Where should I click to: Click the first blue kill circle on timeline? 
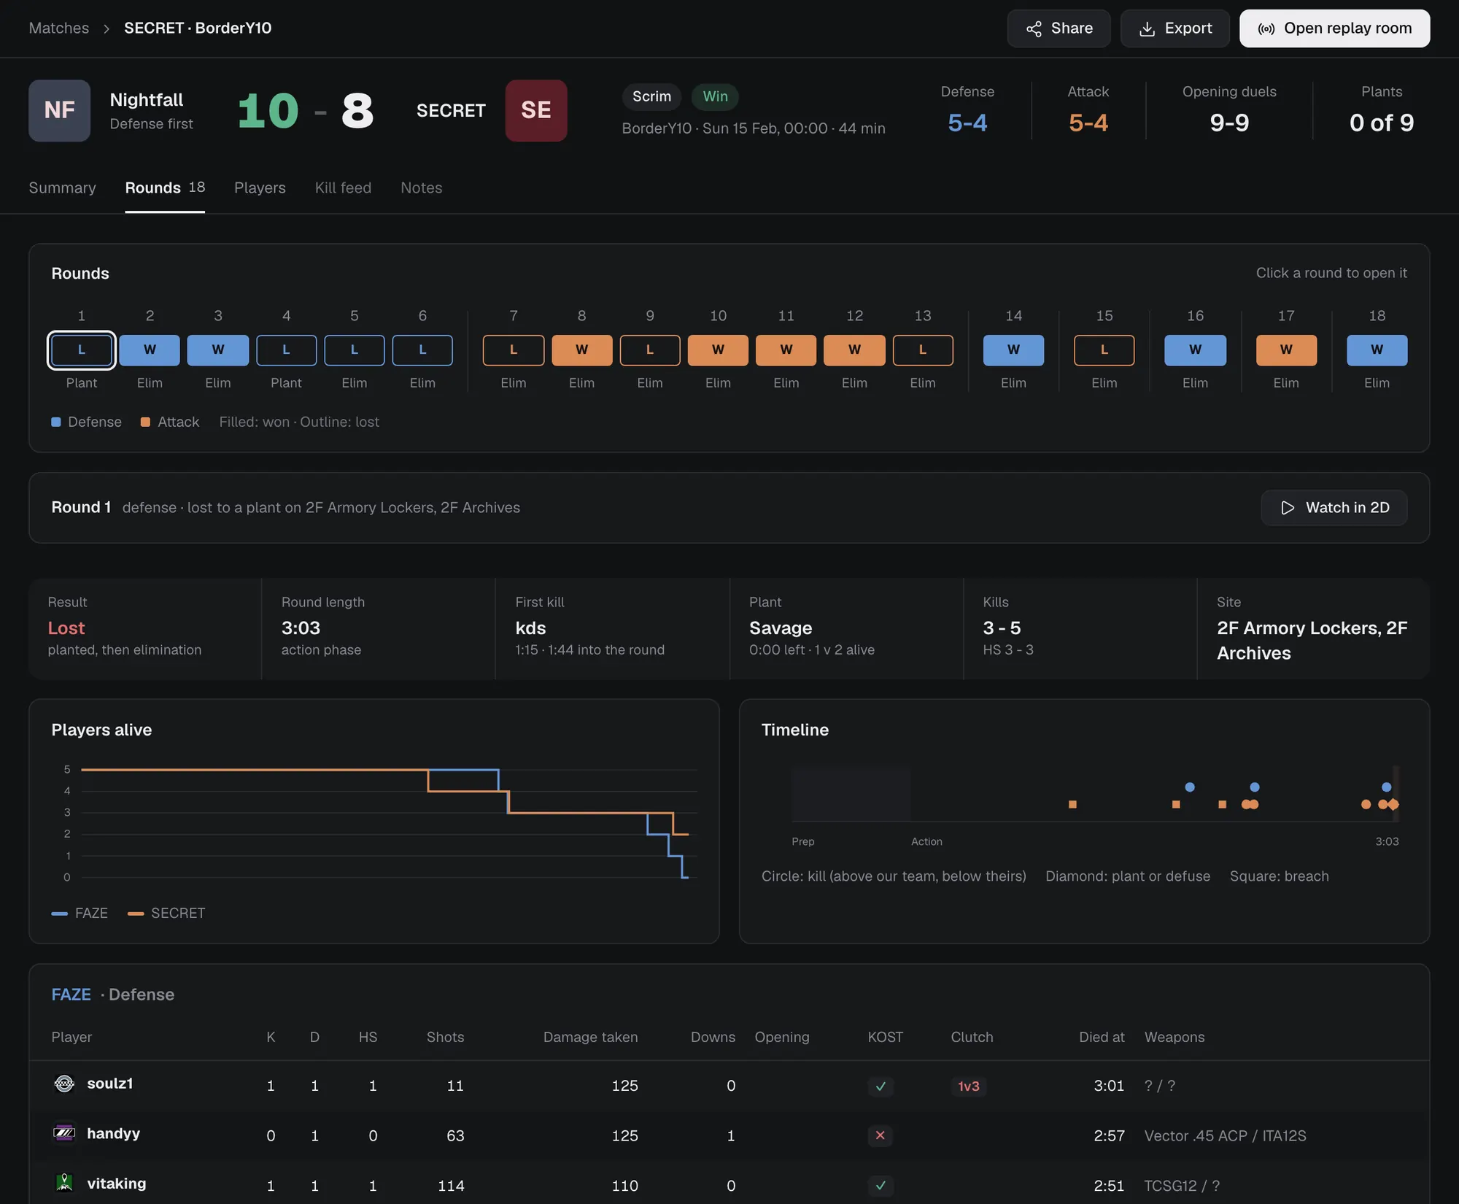pyautogui.click(x=1190, y=787)
